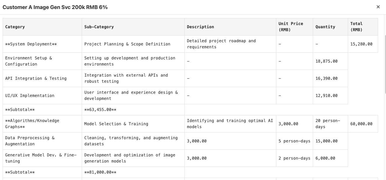Click the Category column header
This screenshot has height=180, width=386.
(x=15, y=27)
